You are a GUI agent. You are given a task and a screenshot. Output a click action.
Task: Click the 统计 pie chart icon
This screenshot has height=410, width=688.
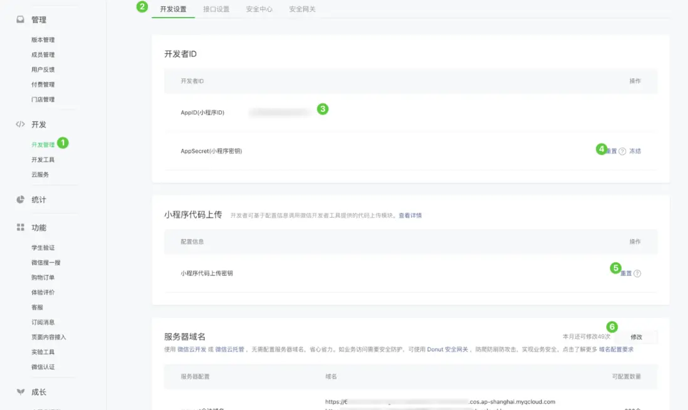point(21,199)
